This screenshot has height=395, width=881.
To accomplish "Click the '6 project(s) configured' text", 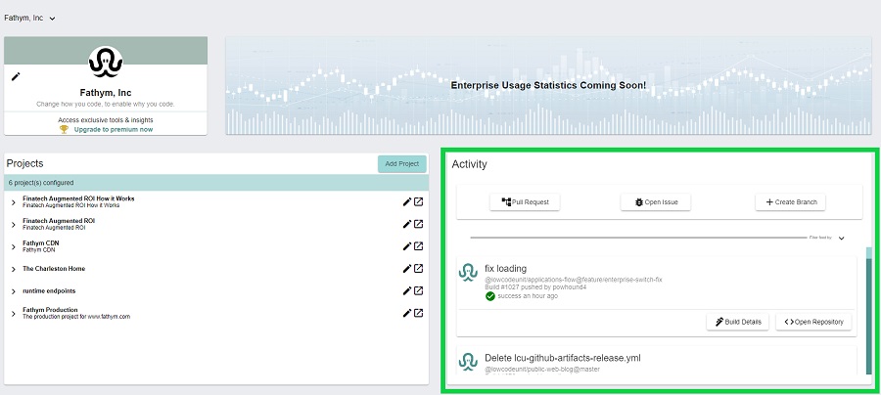I will point(41,183).
